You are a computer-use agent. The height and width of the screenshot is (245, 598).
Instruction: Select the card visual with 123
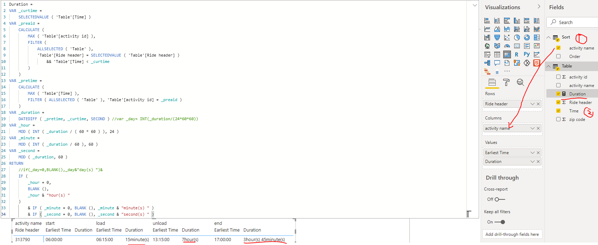[x=517, y=46]
